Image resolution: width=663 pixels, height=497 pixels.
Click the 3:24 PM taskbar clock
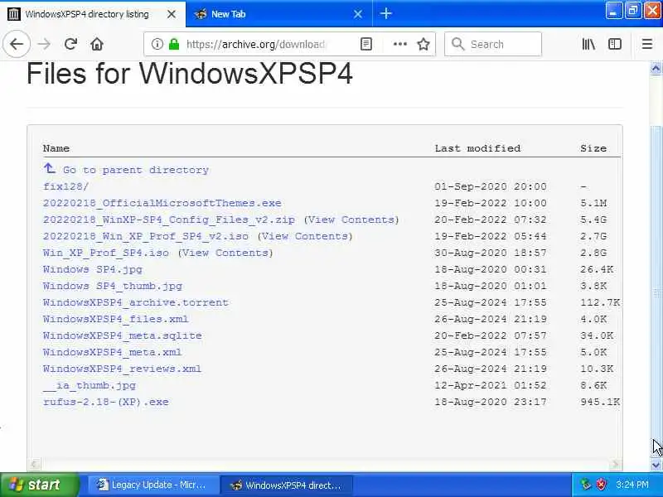(x=632, y=485)
